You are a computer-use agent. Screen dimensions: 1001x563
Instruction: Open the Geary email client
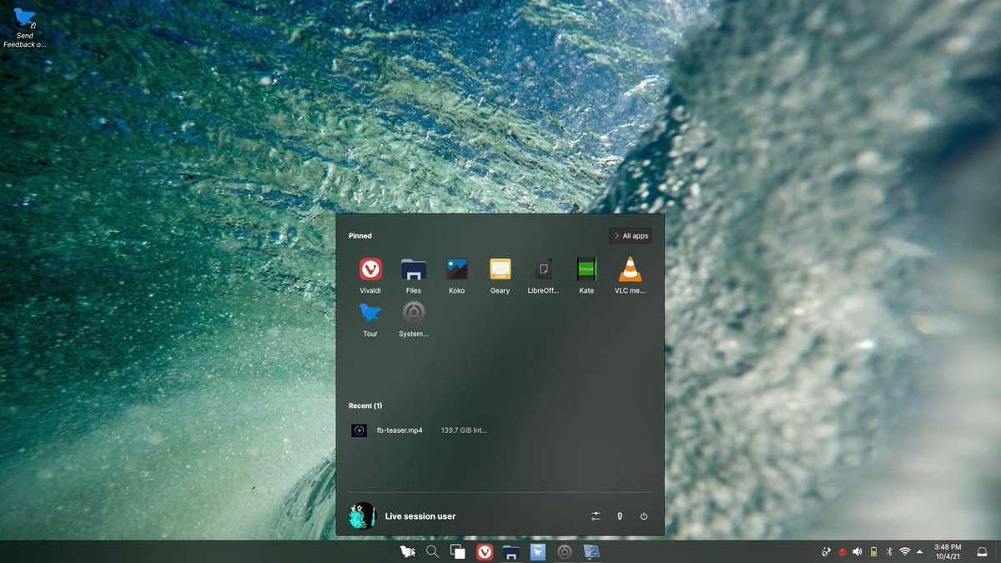(x=500, y=271)
